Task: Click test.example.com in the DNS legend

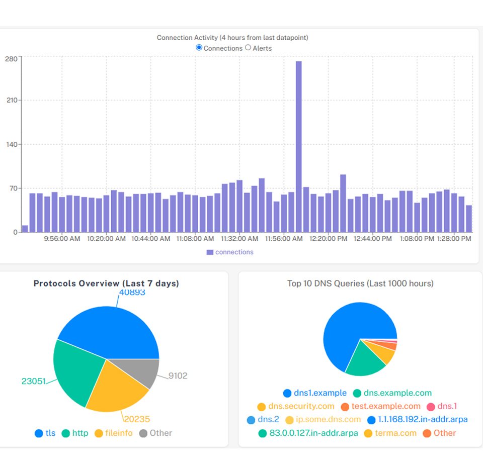Action: 381,406
